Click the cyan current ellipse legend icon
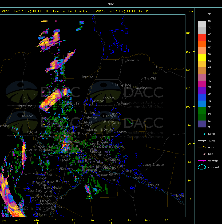222x224 pixels. (x=202, y=167)
